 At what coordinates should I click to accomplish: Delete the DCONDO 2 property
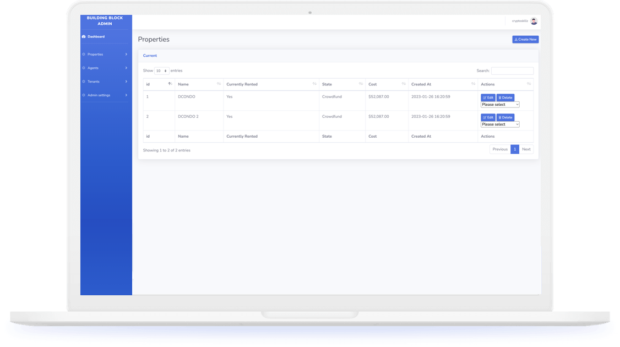coord(505,117)
